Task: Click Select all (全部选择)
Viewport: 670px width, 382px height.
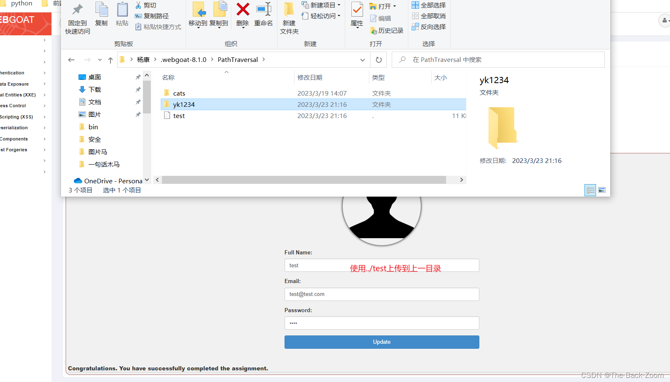Action: point(429,5)
